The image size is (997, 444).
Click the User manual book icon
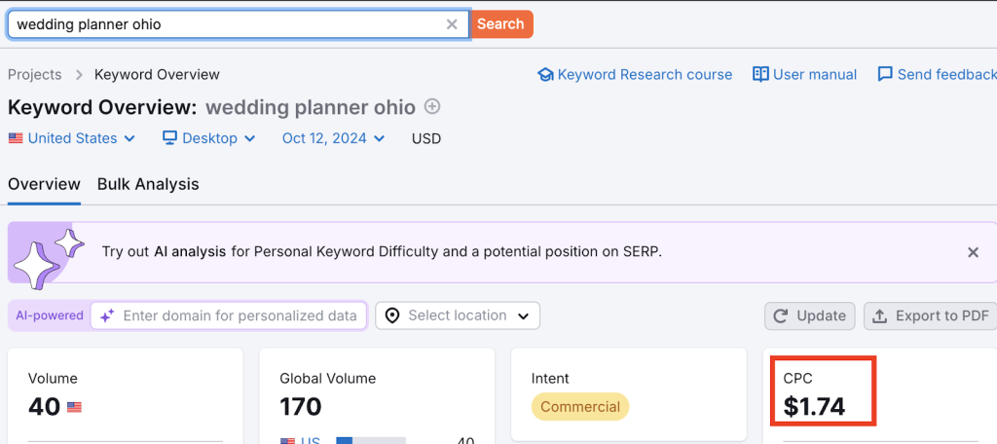(760, 75)
